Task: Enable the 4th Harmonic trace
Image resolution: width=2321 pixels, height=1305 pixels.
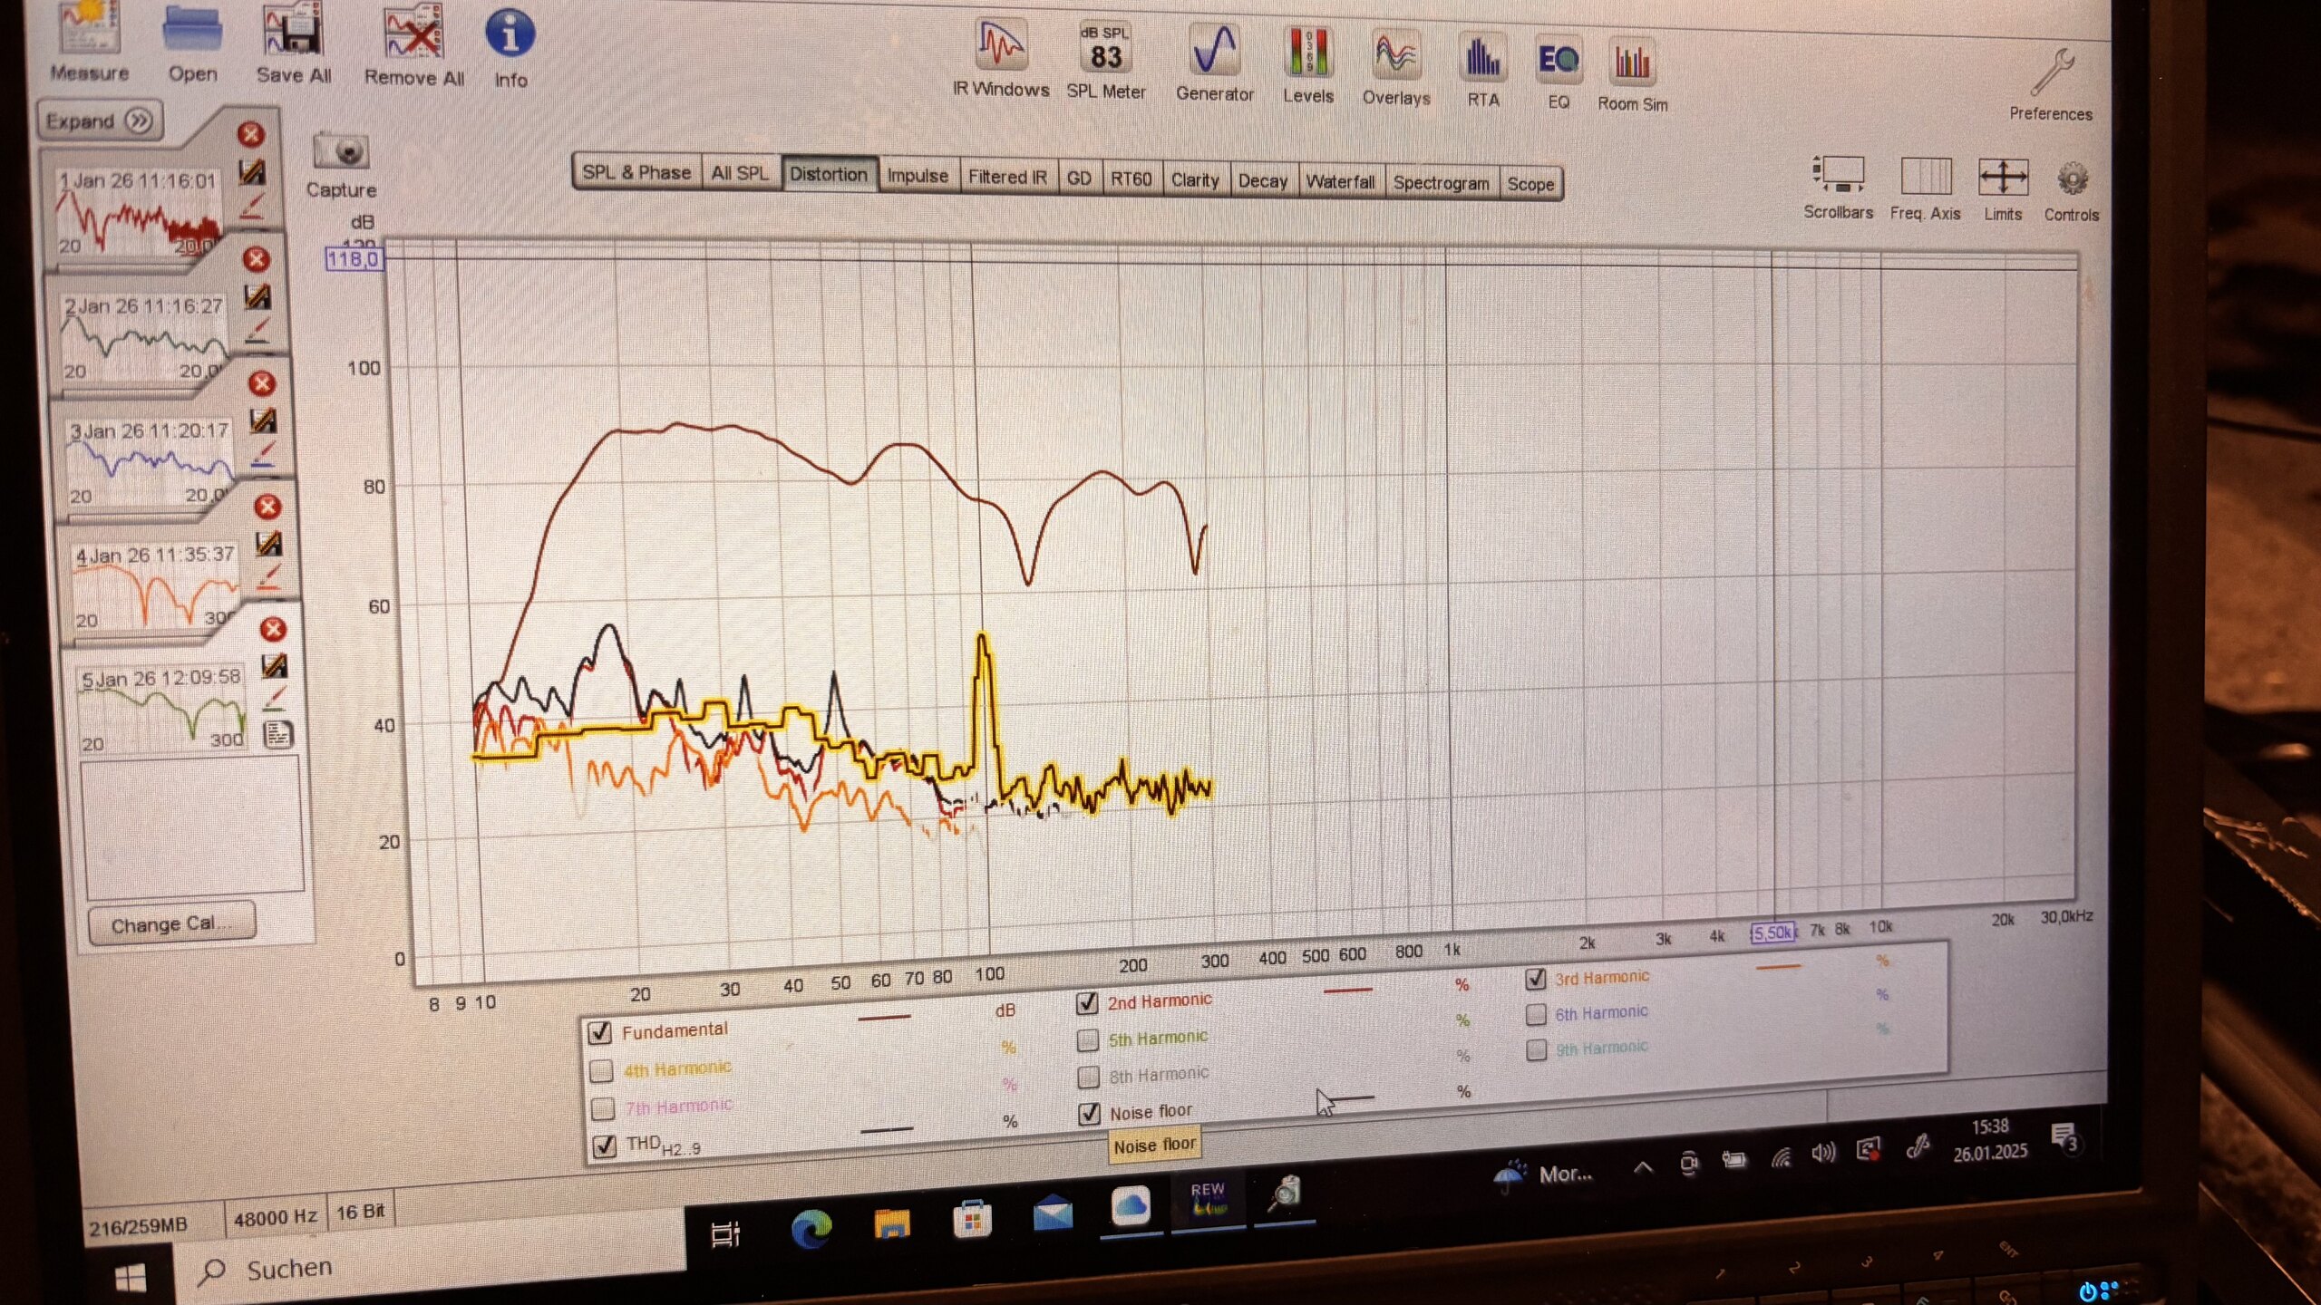Action: (602, 1071)
